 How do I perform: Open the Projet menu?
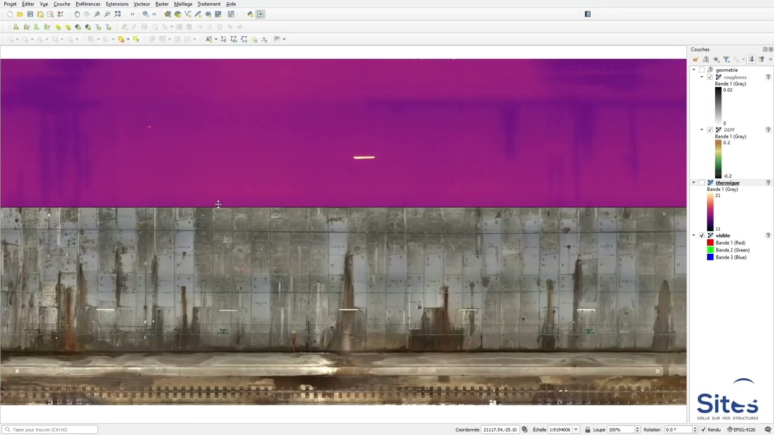click(x=10, y=4)
